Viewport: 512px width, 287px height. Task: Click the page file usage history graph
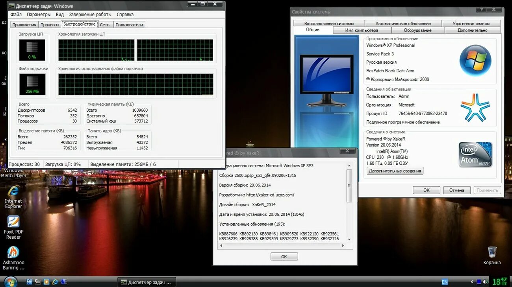[136, 84]
